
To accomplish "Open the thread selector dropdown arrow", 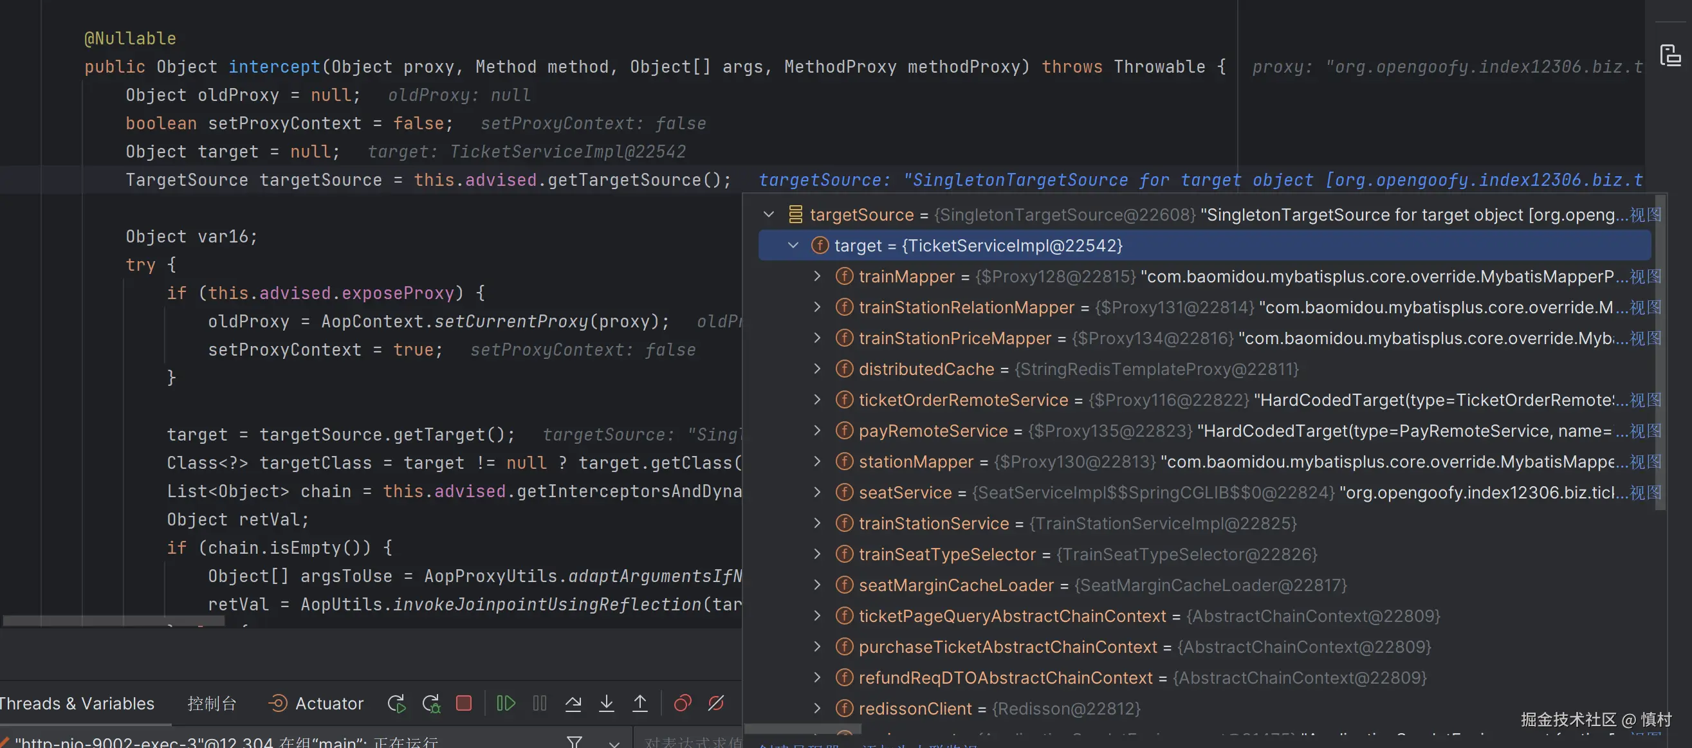I will pos(614,743).
